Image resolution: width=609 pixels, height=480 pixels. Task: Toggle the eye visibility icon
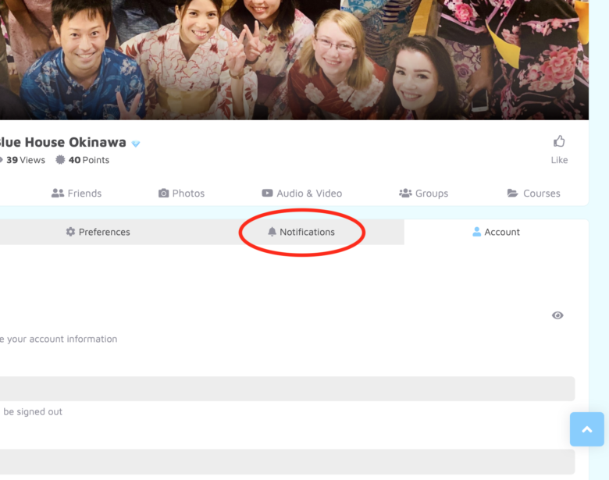coord(557,315)
